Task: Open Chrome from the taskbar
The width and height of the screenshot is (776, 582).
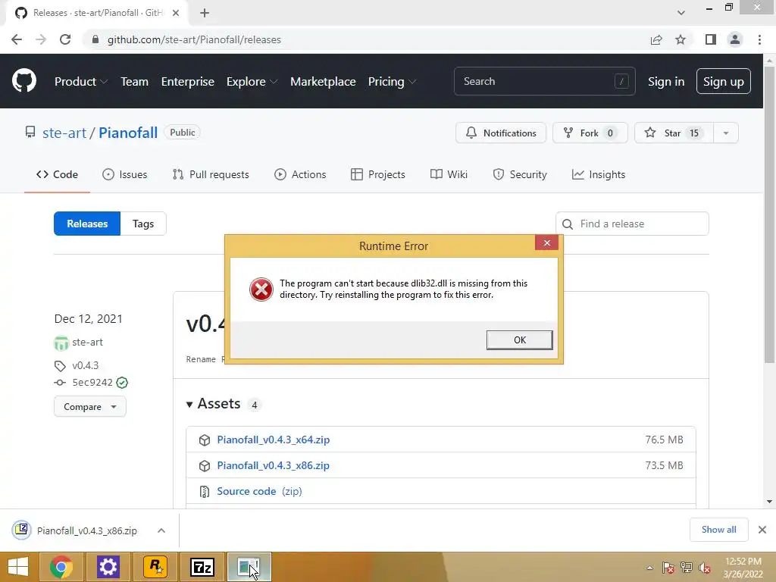Action: pos(61,567)
